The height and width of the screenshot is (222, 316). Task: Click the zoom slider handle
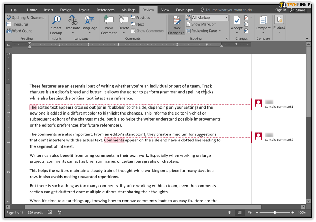tap(274, 212)
